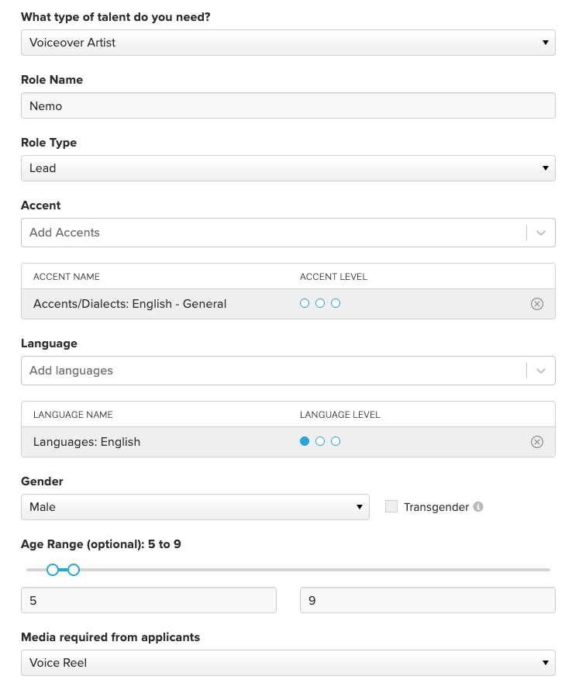The image size is (572, 690).
Task: Select third accent level circle
Action: pos(336,303)
